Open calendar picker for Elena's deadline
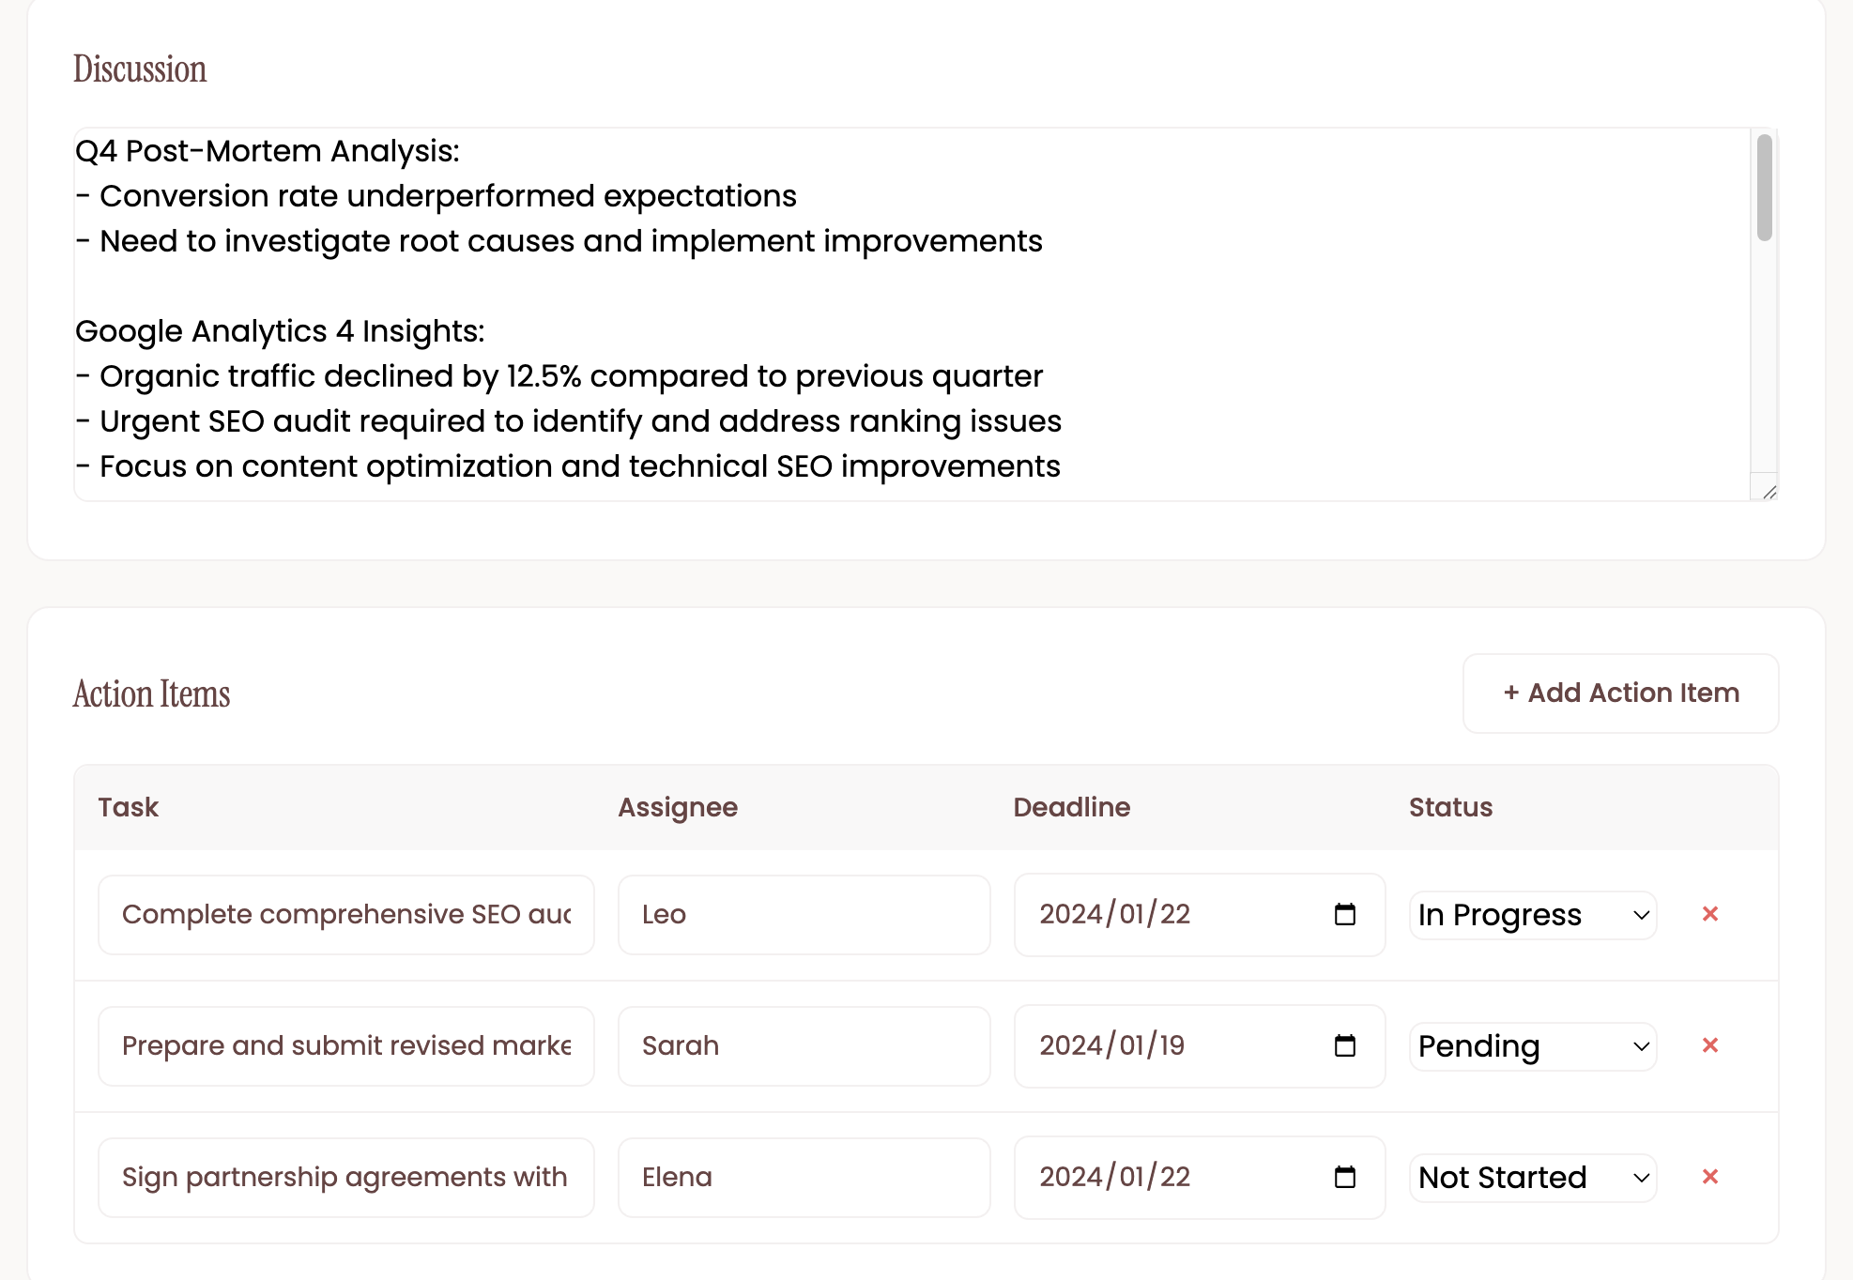Screen dimensions: 1853x1280 click(x=1344, y=1177)
